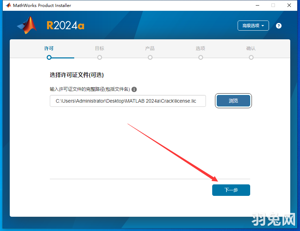Select the 许可 step circle indicator
This screenshot has height=231, width=300.
(x=49, y=57)
